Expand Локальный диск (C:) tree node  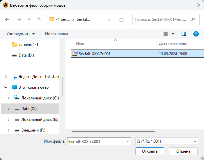tap(8, 98)
